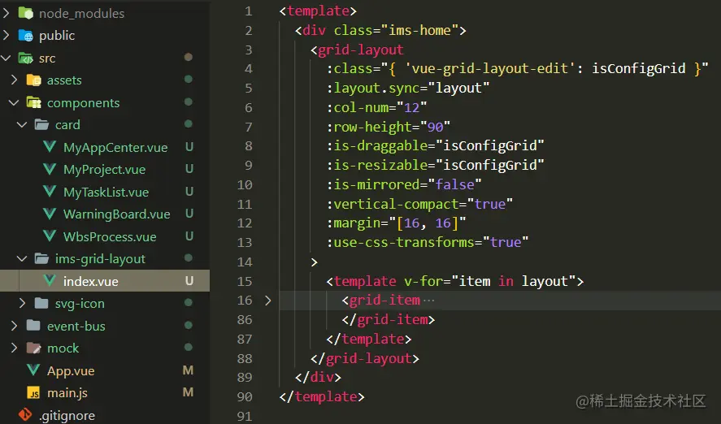
Task: Select index.vue in the explorer
Action: [x=105, y=281]
